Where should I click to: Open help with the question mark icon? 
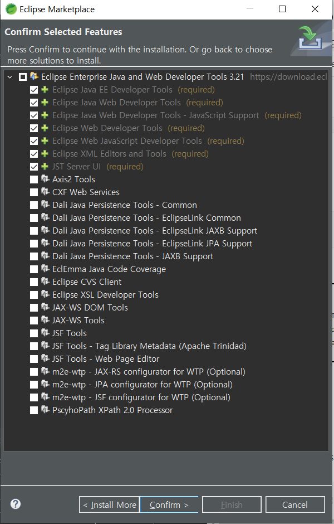16,504
